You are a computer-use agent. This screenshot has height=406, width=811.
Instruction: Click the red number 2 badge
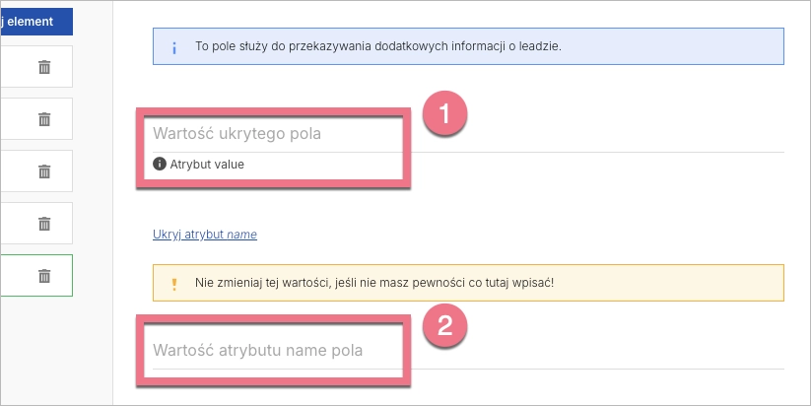pos(444,327)
